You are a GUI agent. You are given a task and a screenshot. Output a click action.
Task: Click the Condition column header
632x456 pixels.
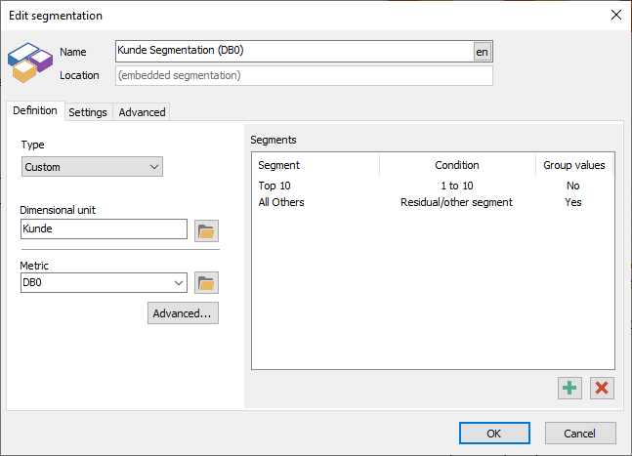(457, 165)
